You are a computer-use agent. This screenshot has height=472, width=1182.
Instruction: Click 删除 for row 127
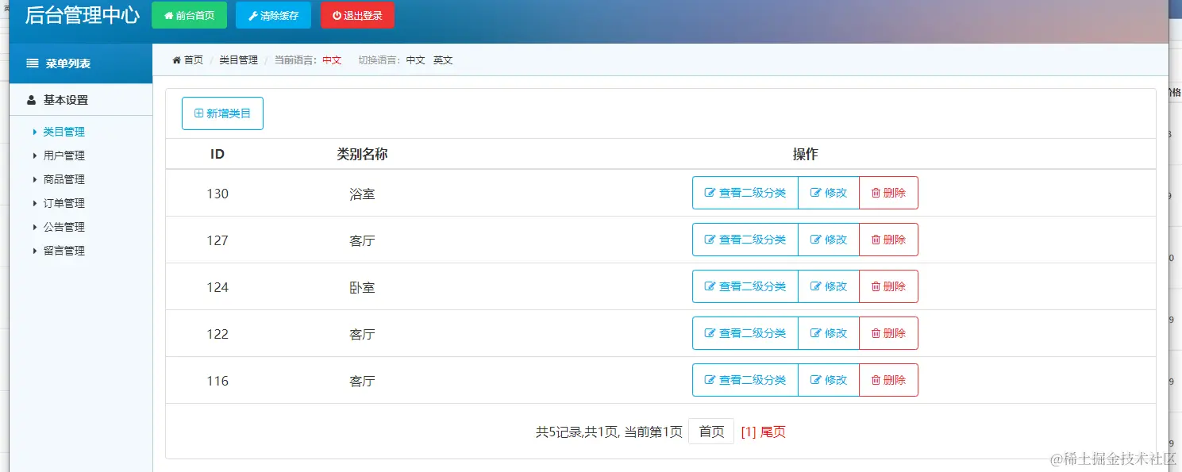point(889,240)
